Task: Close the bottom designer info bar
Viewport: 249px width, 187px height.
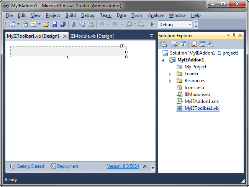Action: pos(145,166)
